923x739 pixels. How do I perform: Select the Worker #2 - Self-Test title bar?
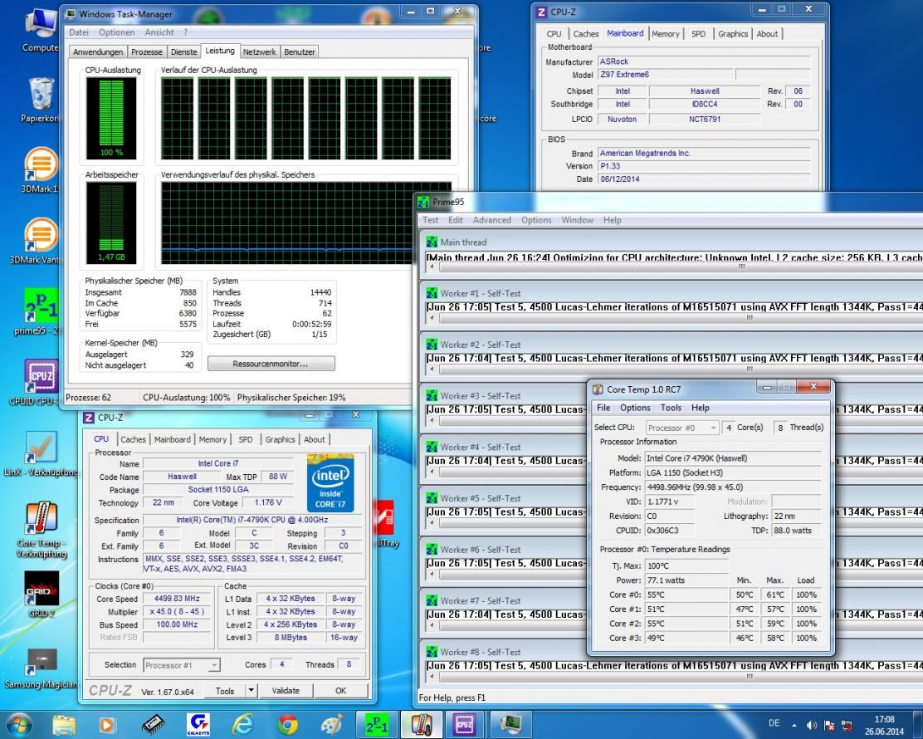coord(673,345)
